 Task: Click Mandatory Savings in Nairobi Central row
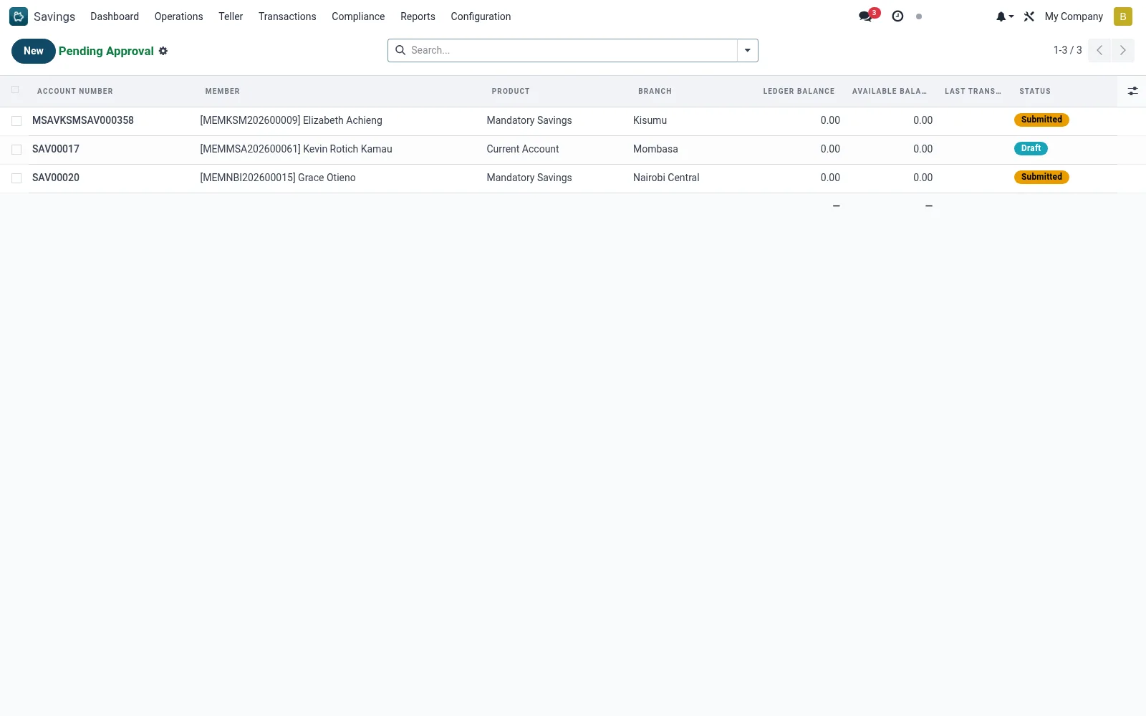tap(529, 178)
